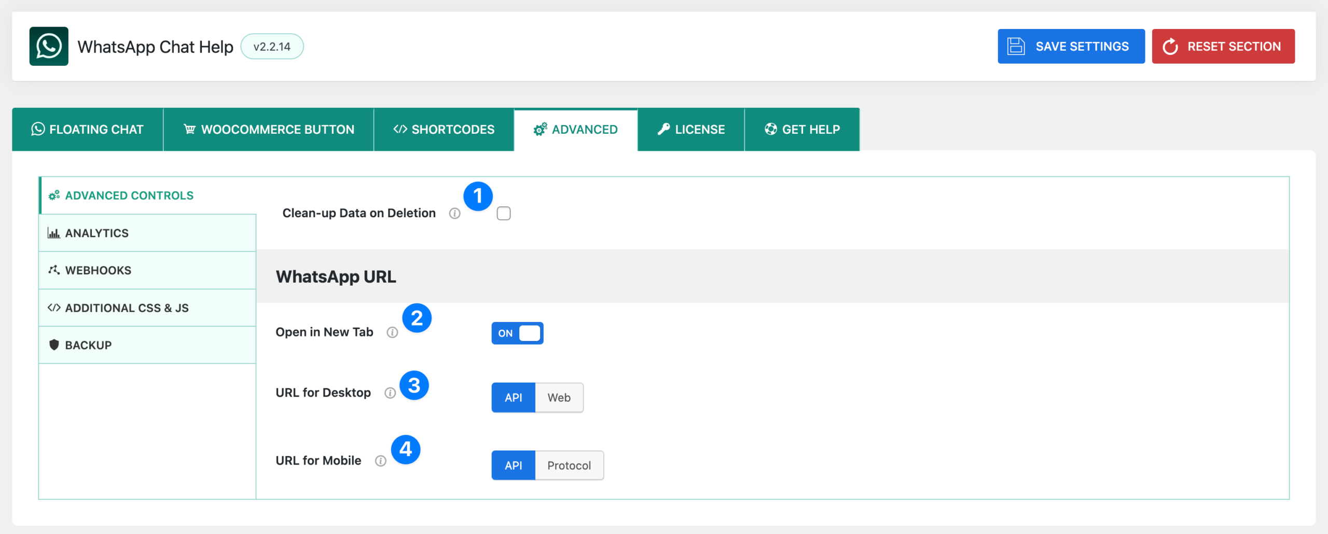Open the WooCommerce Button tab
This screenshot has height=534, width=1328.
coord(269,130)
